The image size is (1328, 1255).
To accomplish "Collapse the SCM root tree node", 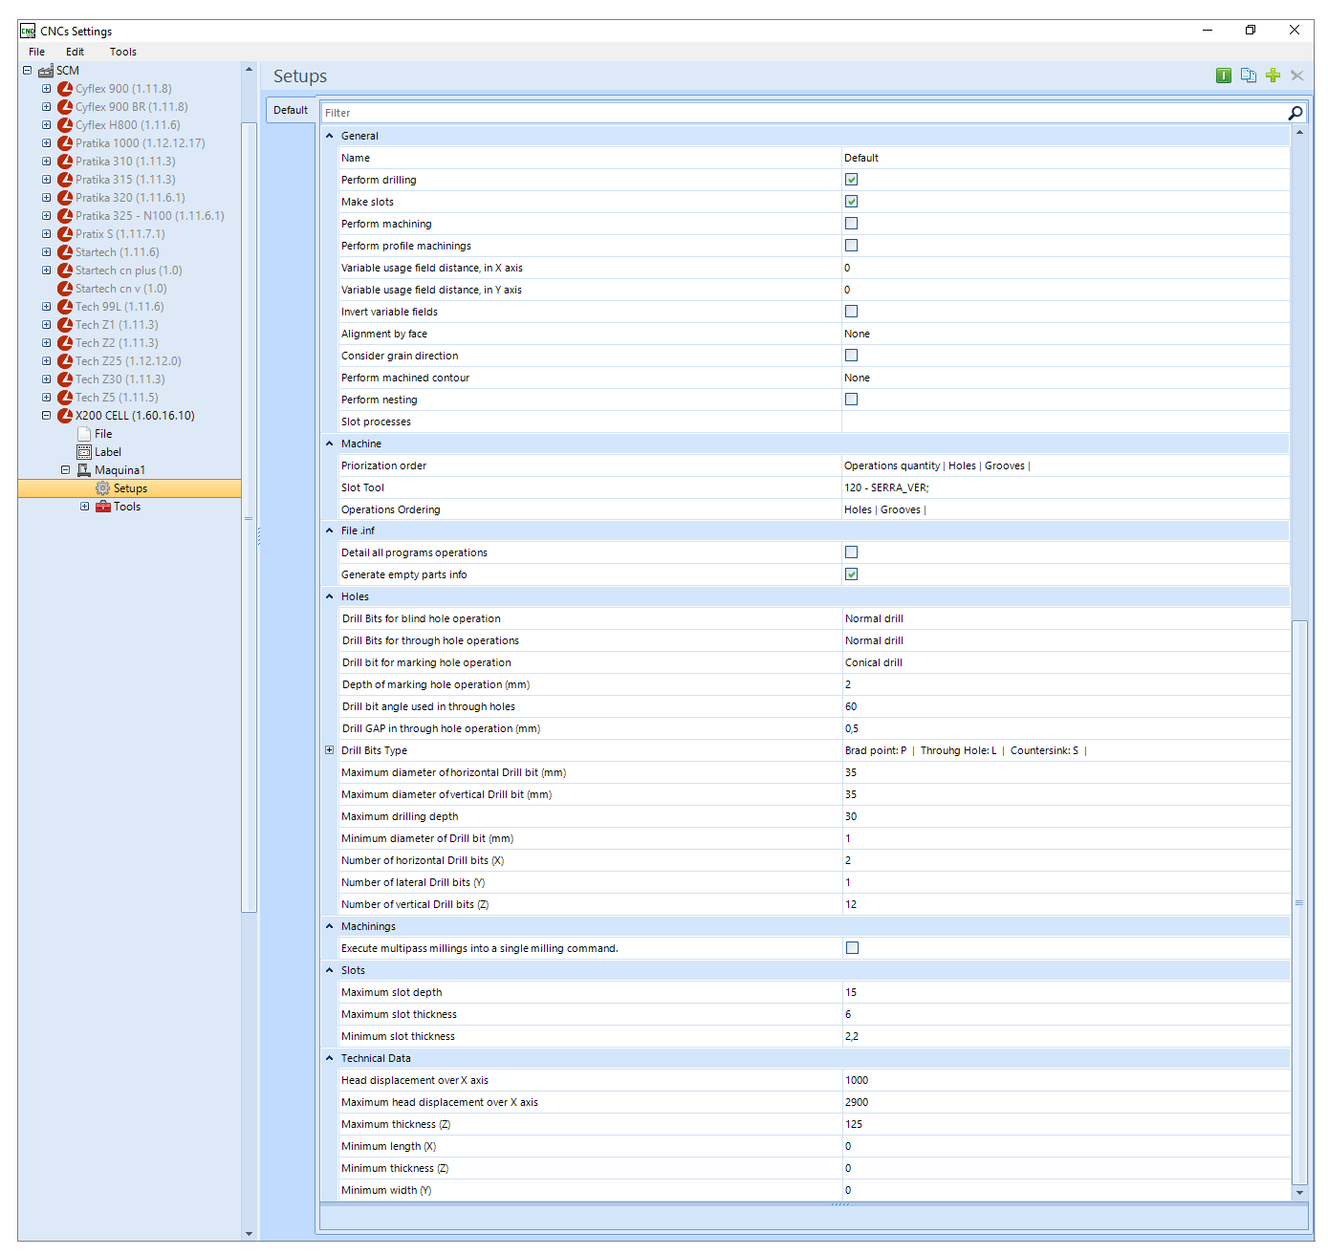I will (x=28, y=71).
